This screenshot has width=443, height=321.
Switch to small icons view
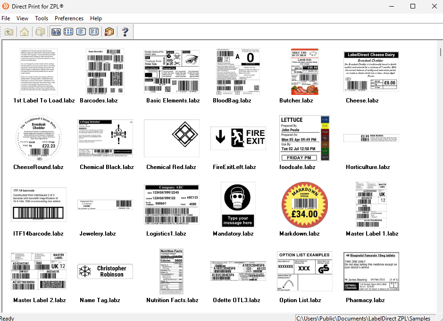(x=68, y=32)
